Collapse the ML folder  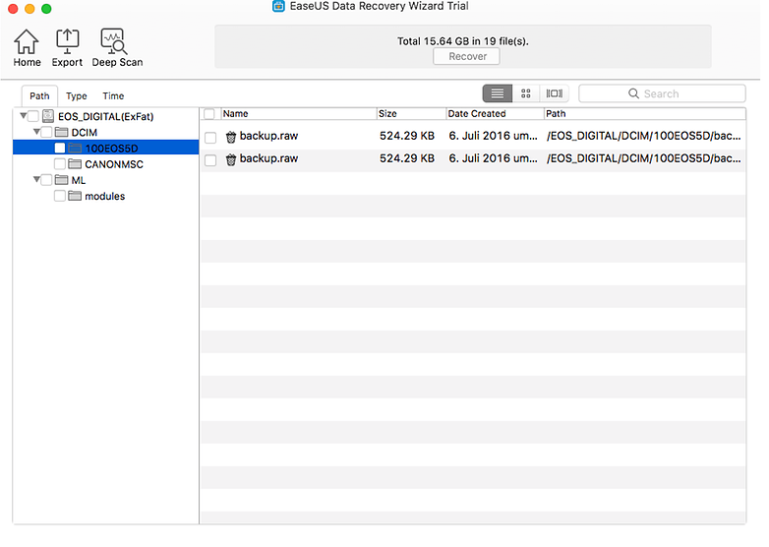point(36,180)
